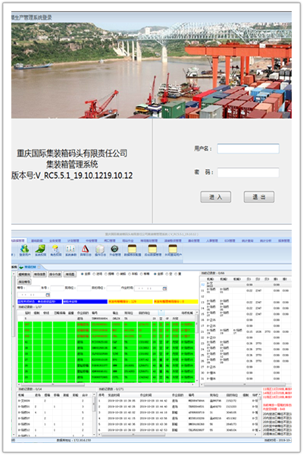Click the globe-and-users login user icon

click(25, 249)
